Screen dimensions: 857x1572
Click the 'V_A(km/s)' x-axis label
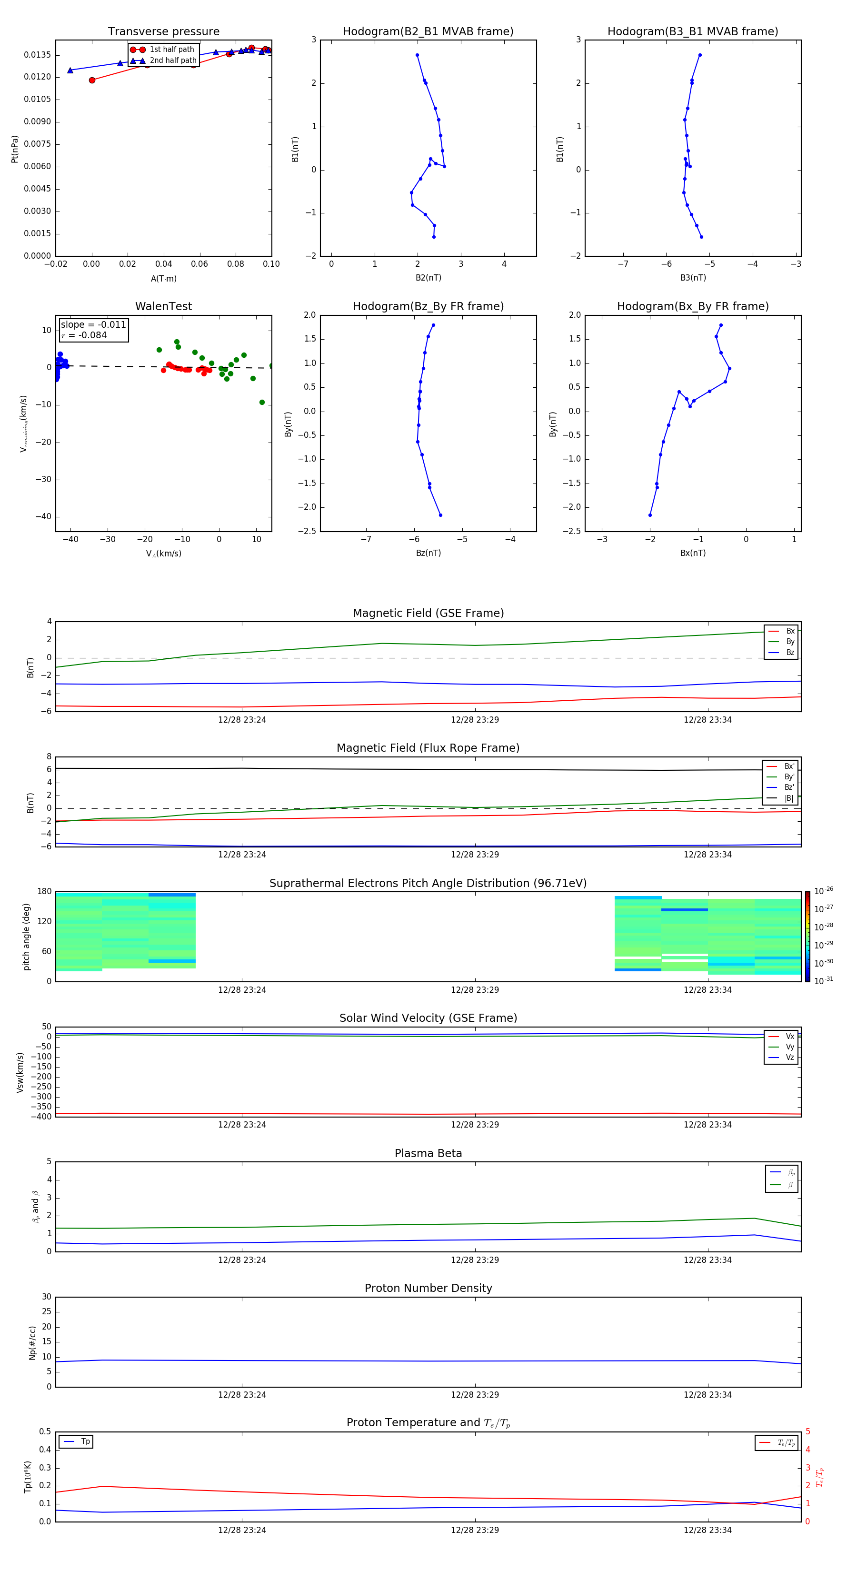point(163,554)
